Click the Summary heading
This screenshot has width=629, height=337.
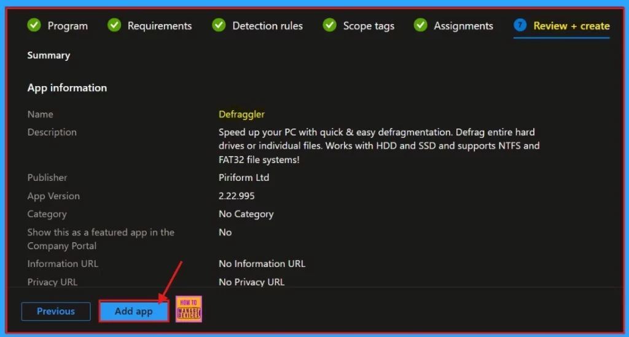point(49,55)
